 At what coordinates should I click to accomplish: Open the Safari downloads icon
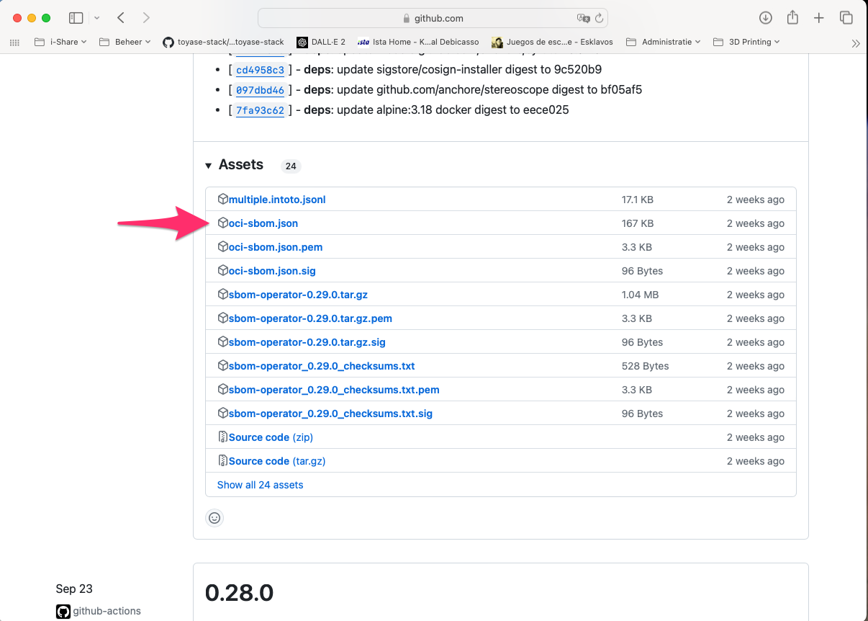(x=765, y=18)
